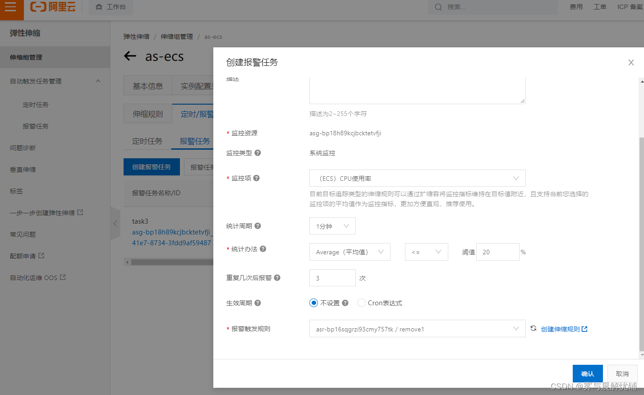Click 确认 button to confirm
Viewport: 644px width, 395px height.
tap(588, 374)
